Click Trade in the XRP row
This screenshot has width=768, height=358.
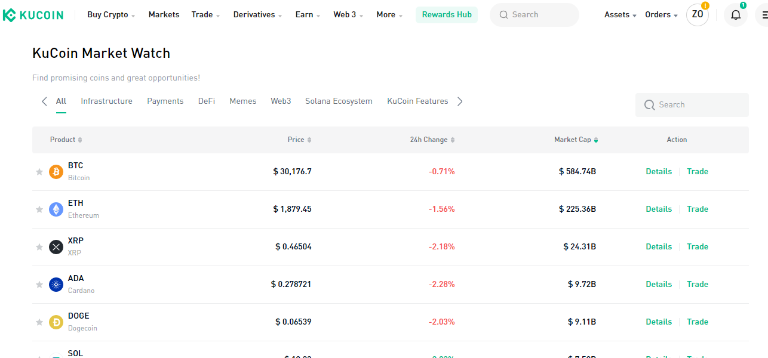pyautogui.click(x=698, y=247)
